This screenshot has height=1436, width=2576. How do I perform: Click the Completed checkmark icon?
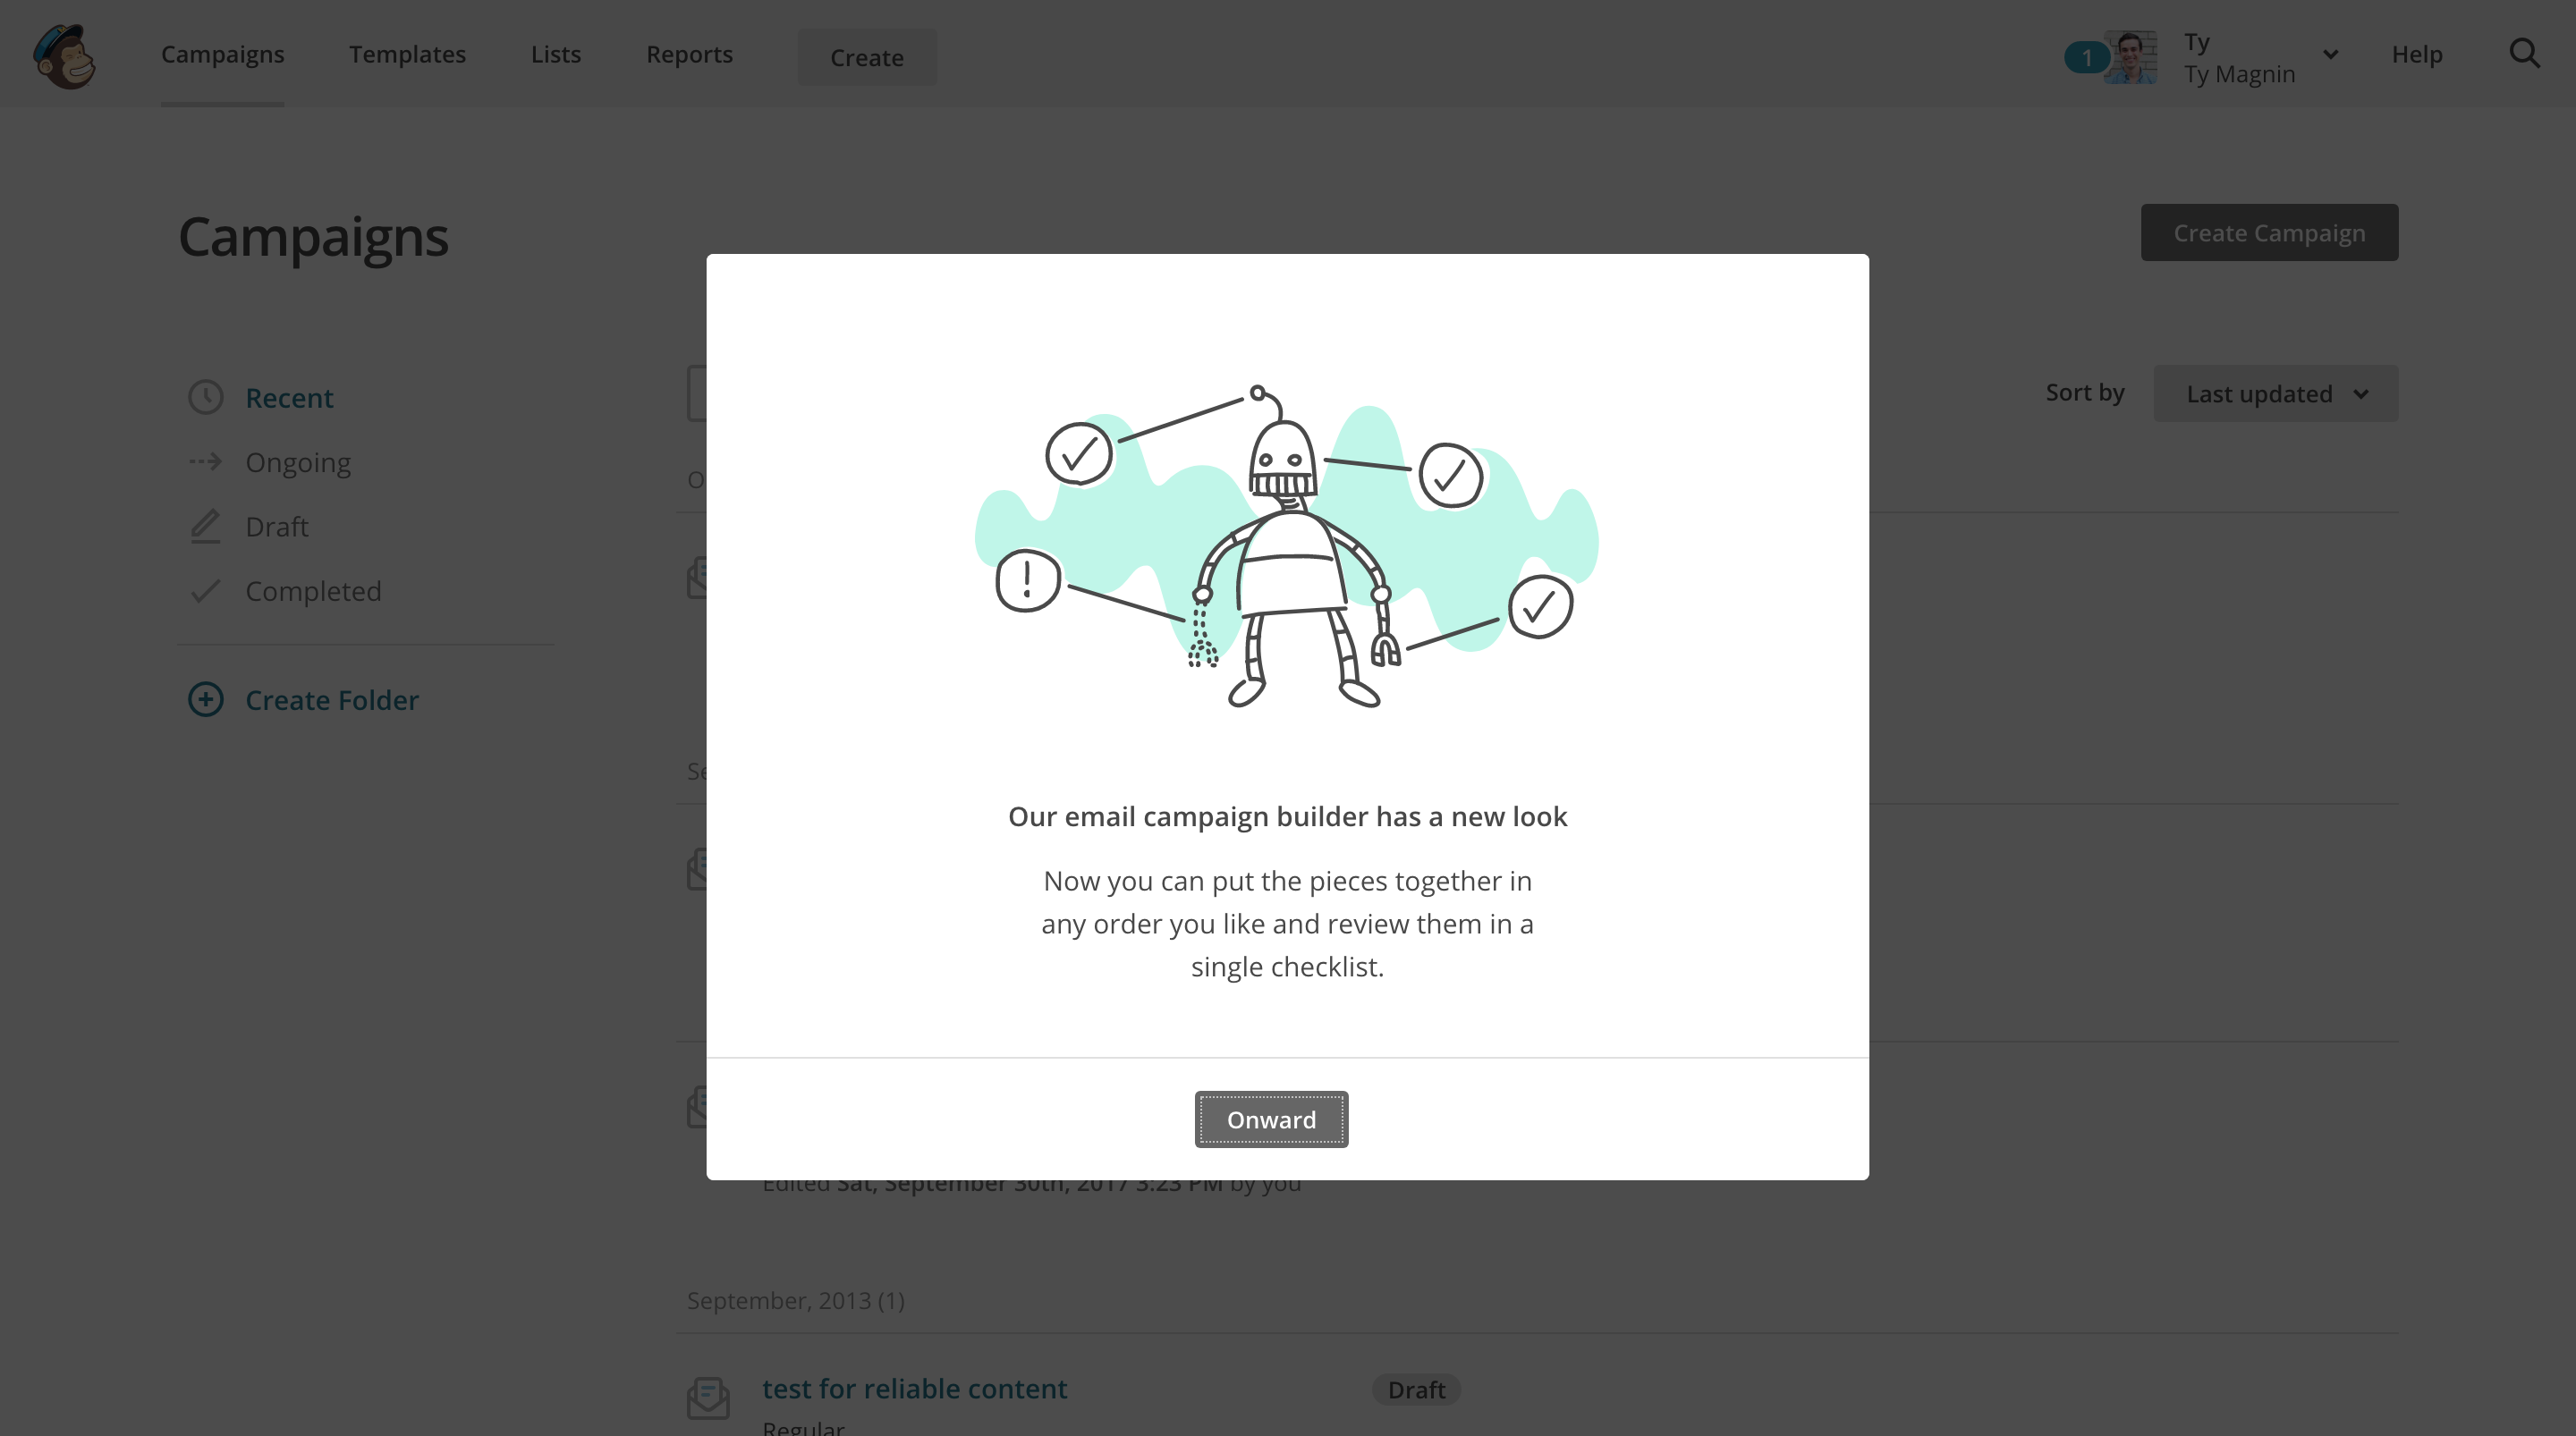point(205,591)
